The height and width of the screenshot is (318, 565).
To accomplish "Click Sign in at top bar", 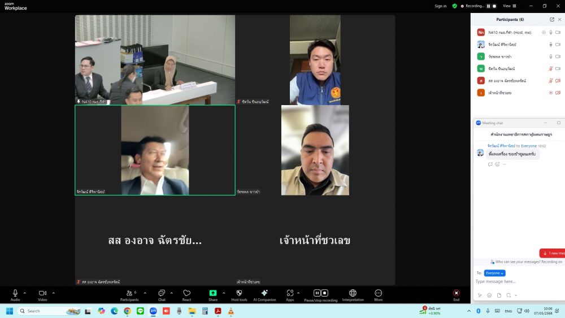I will click(x=440, y=6).
